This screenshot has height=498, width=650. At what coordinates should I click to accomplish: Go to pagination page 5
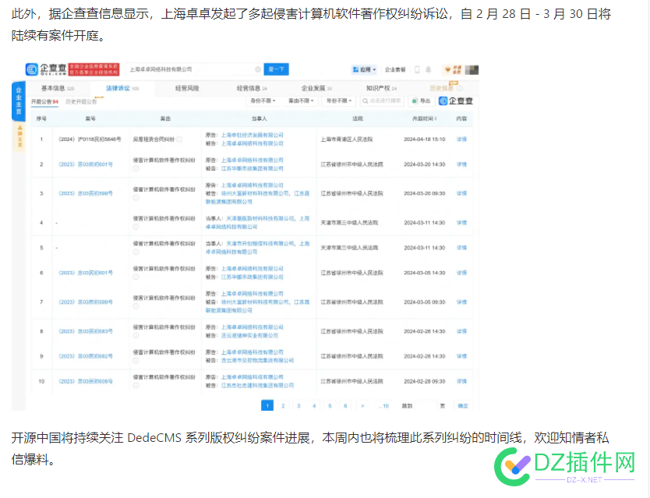coord(330,405)
